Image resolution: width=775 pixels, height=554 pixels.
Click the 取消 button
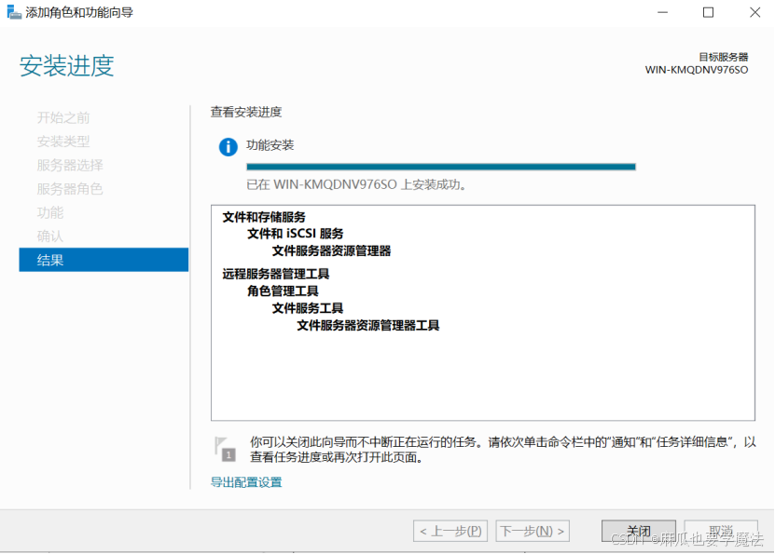(x=721, y=531)
